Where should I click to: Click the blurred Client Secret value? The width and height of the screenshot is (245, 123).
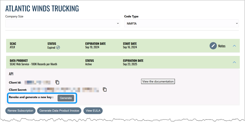click(x=65, y=89)
